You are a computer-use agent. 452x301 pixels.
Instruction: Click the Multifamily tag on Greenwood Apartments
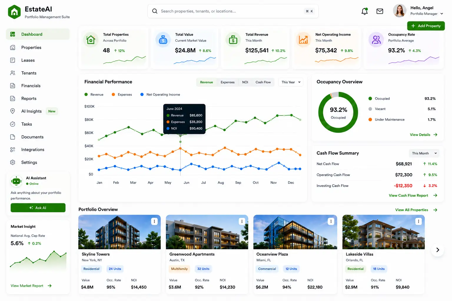pyautogui.click(x=179, y=269)
